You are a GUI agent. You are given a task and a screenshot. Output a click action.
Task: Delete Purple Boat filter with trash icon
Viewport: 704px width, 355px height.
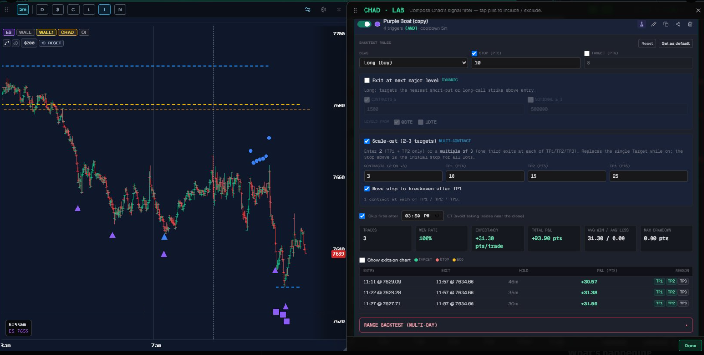tap(690, 24)
